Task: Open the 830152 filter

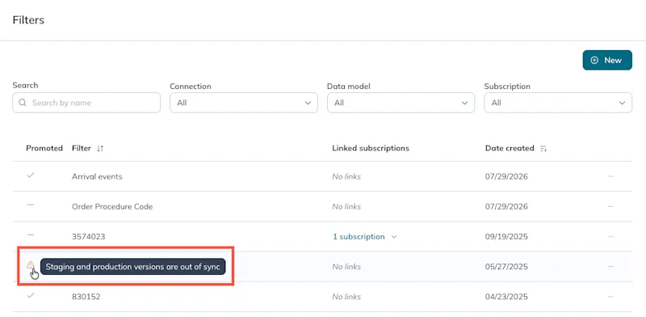Action: [x=86, y=297]
